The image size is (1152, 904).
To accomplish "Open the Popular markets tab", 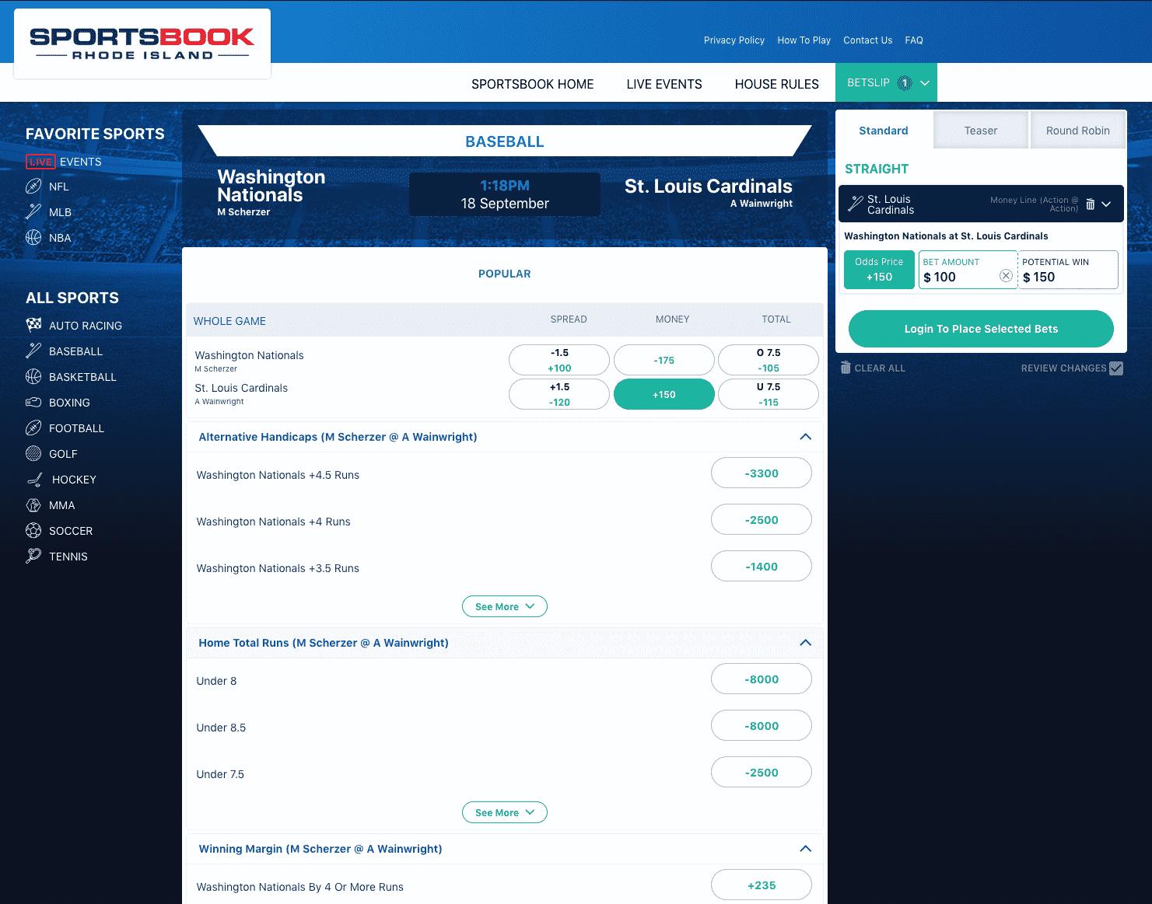I will 505,274.
